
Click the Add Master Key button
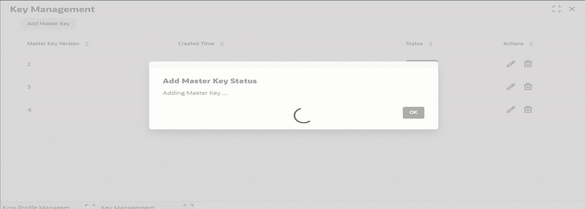coord(48,24)
